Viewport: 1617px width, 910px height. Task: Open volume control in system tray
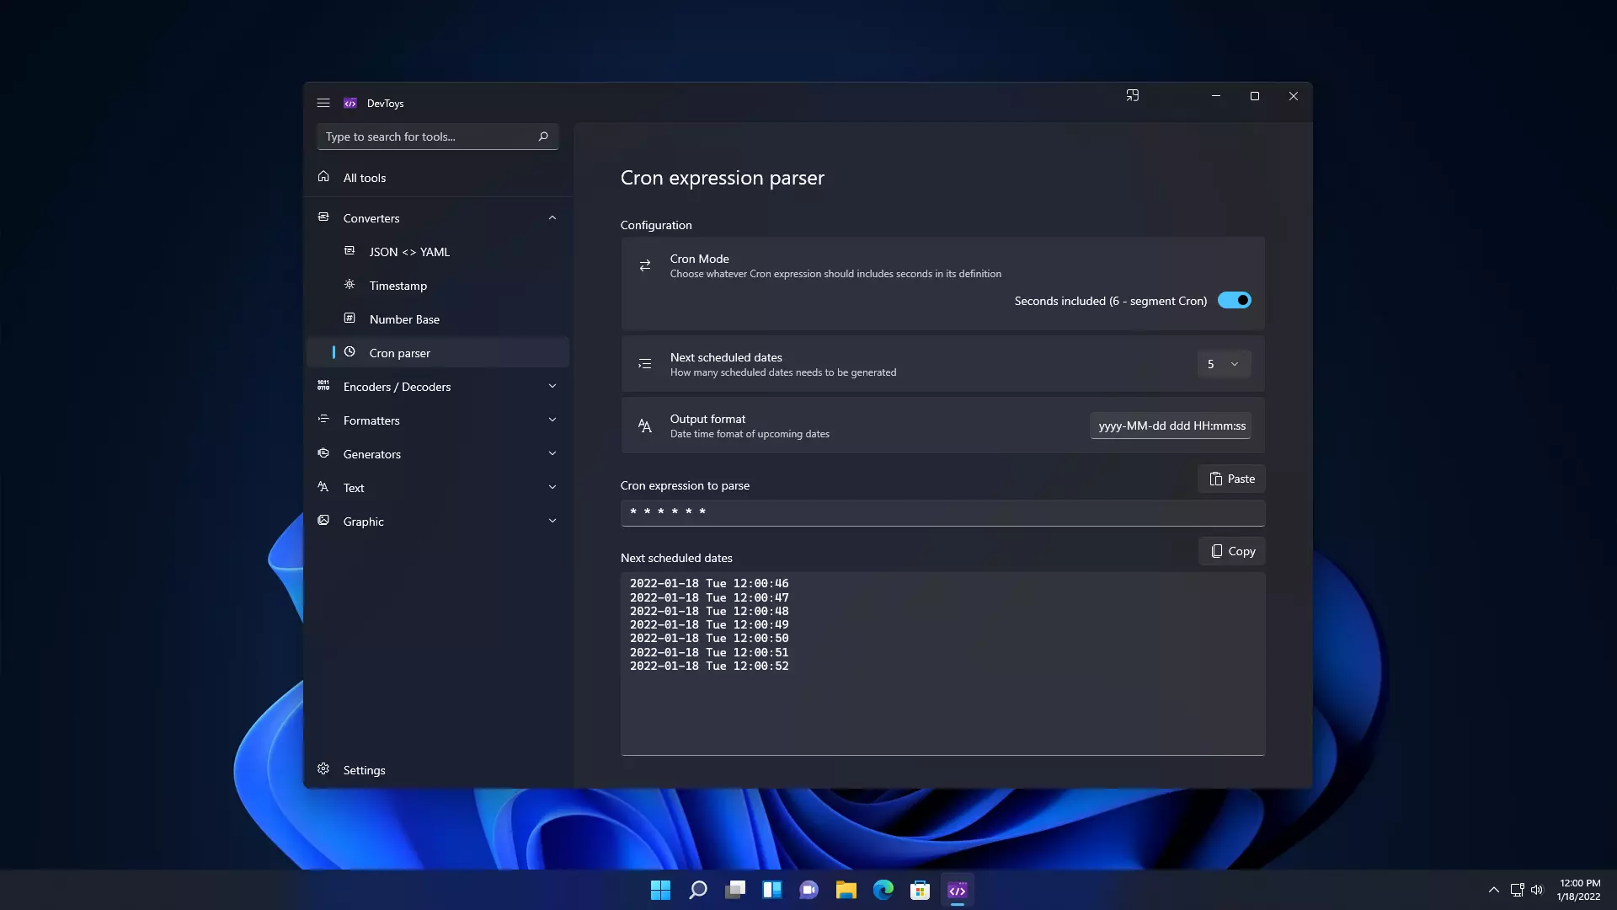1537,890
